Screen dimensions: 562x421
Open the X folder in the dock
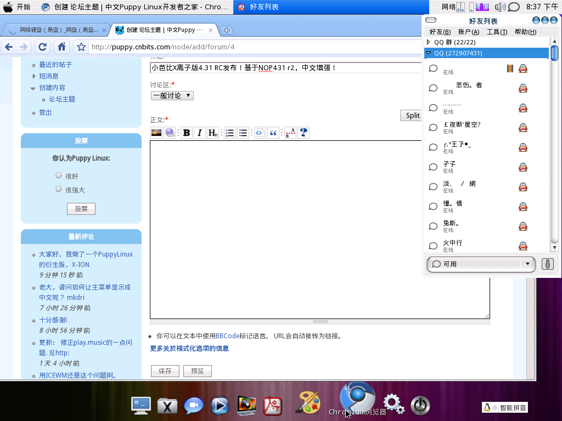coord(167,406)
